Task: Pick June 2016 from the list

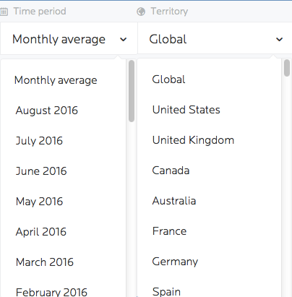Action: (x=41, y=171)
